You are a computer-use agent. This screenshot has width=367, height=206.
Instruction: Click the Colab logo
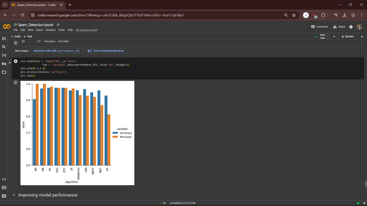6,27
